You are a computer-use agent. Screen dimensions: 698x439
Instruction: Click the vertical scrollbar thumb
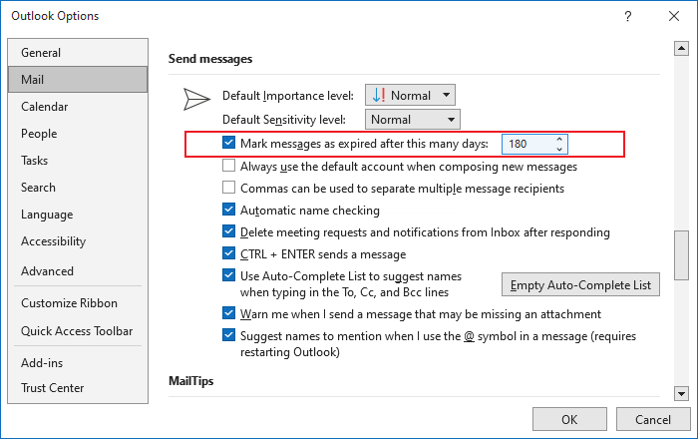click(x=681, y=255)
